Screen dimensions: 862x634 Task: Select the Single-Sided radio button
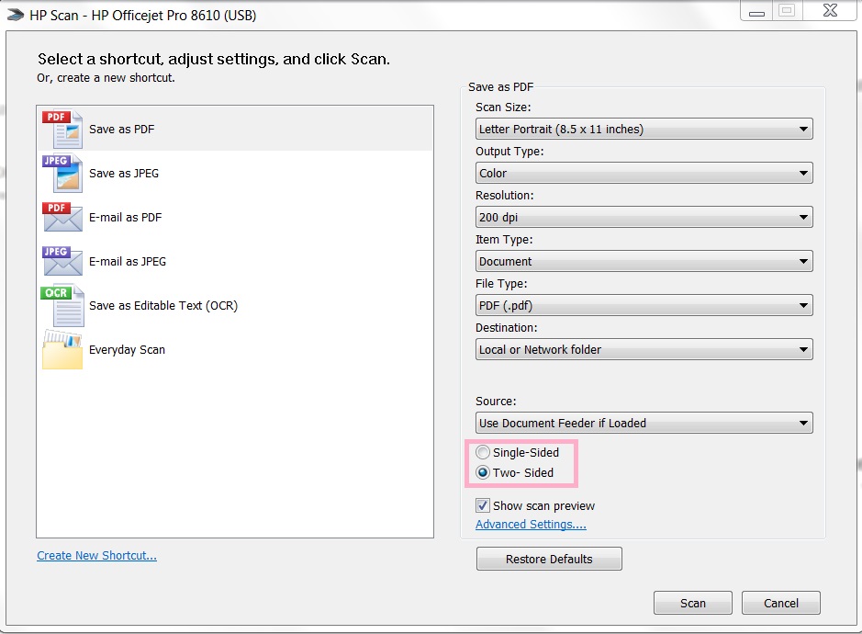(483, 453)
